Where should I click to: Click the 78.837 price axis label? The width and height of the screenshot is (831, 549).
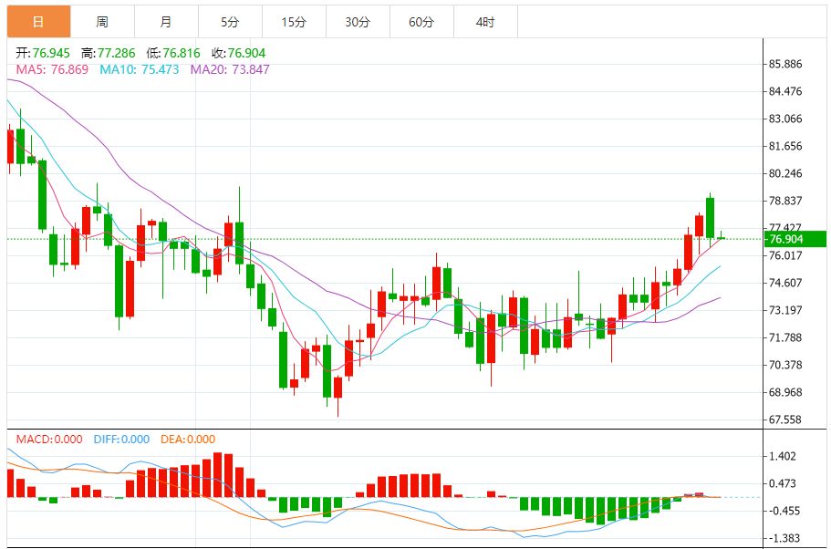[x=785, y=201]
